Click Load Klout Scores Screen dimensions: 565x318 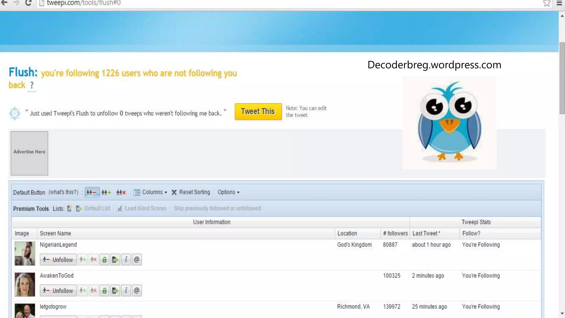pyautogui.click(x=142, y=209)
